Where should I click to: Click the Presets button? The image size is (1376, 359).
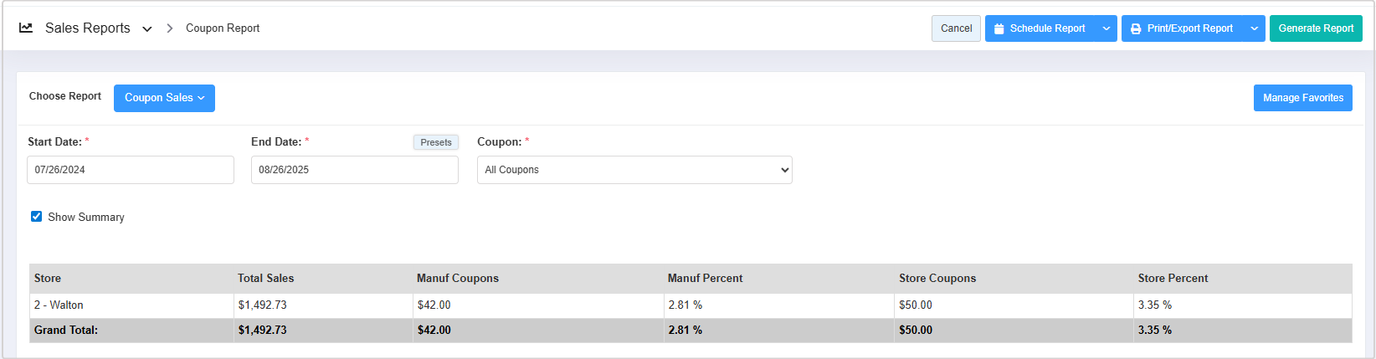[x=436, y=142]
